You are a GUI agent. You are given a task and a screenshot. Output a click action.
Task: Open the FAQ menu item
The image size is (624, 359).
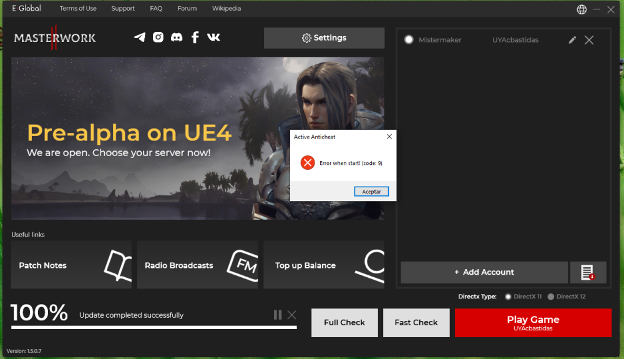[x=156, y=9]
